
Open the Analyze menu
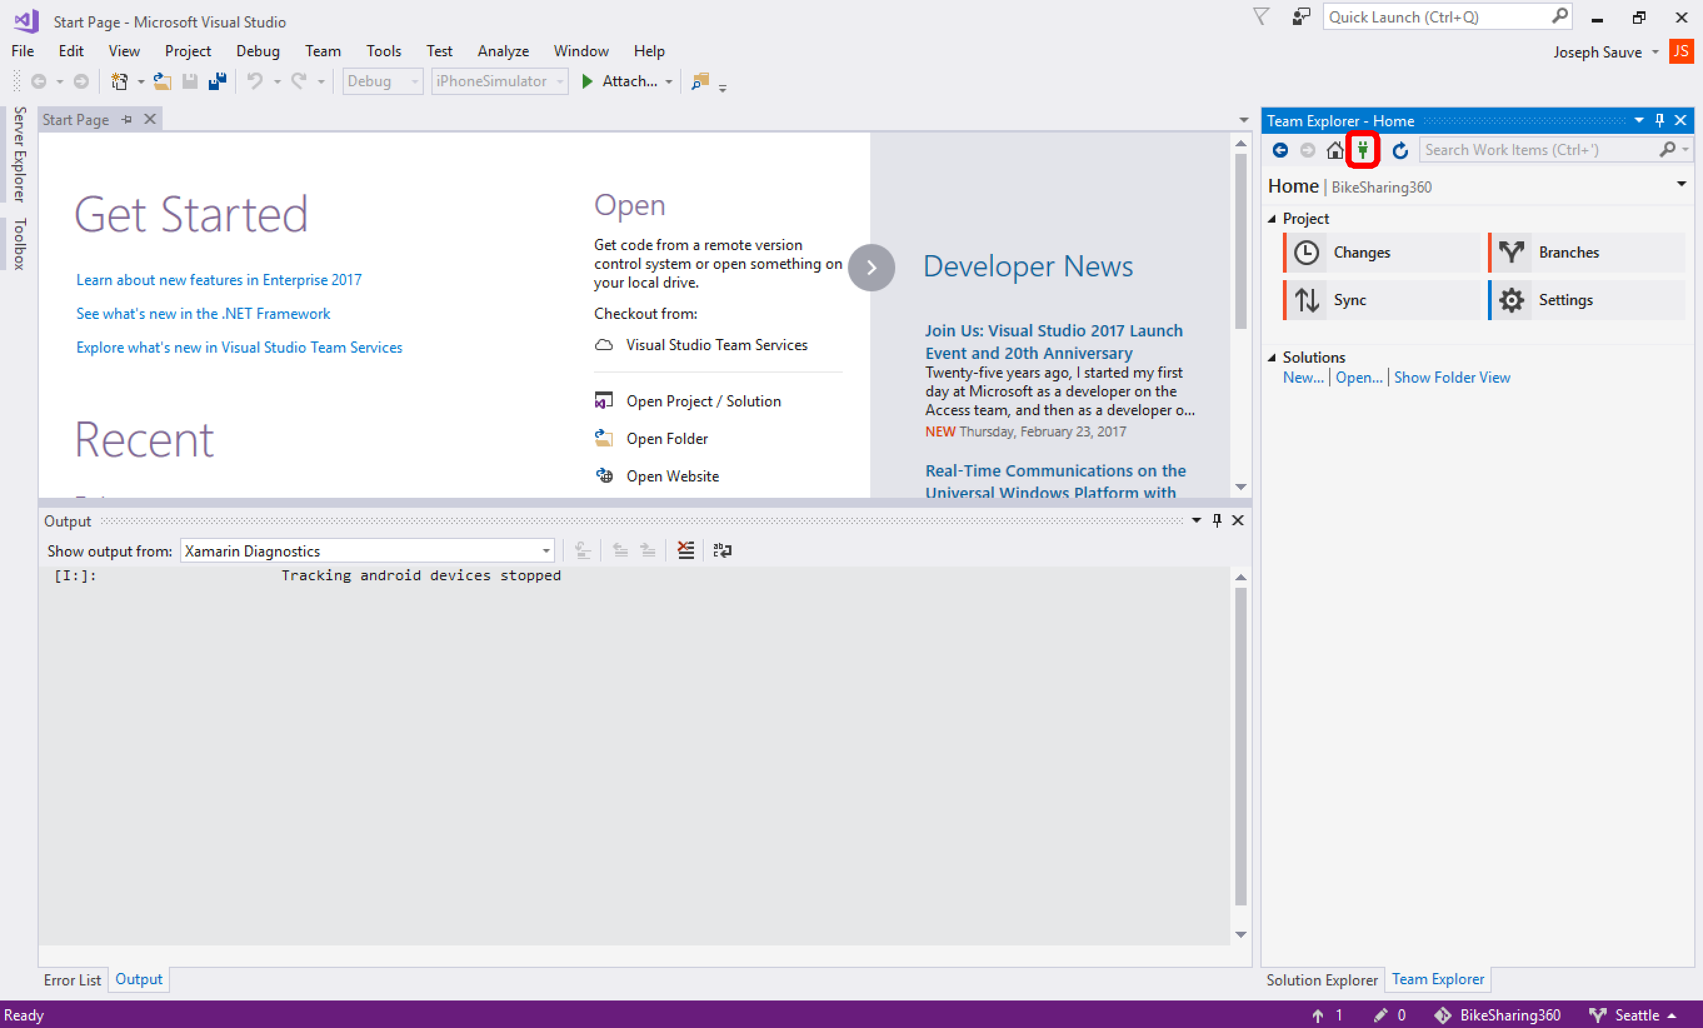click(503, 51)
